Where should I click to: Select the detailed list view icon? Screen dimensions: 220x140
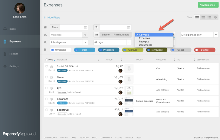click(x=197, y=17)
